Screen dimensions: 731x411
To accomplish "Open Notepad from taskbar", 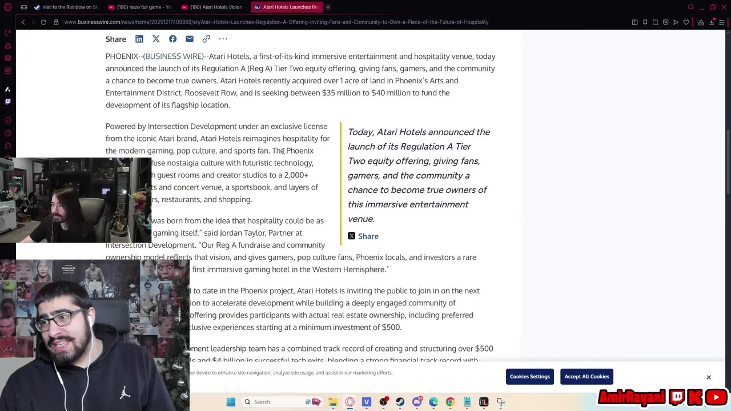I will (x=467, y=402).
